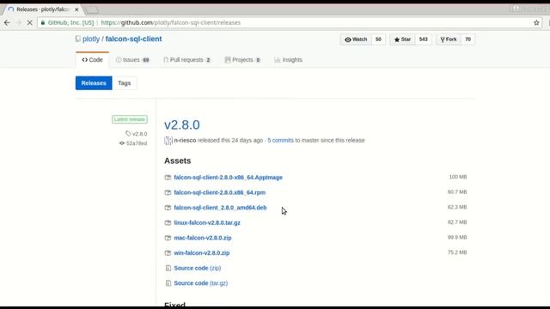Open a new browser tab

(x=92, y=9)
